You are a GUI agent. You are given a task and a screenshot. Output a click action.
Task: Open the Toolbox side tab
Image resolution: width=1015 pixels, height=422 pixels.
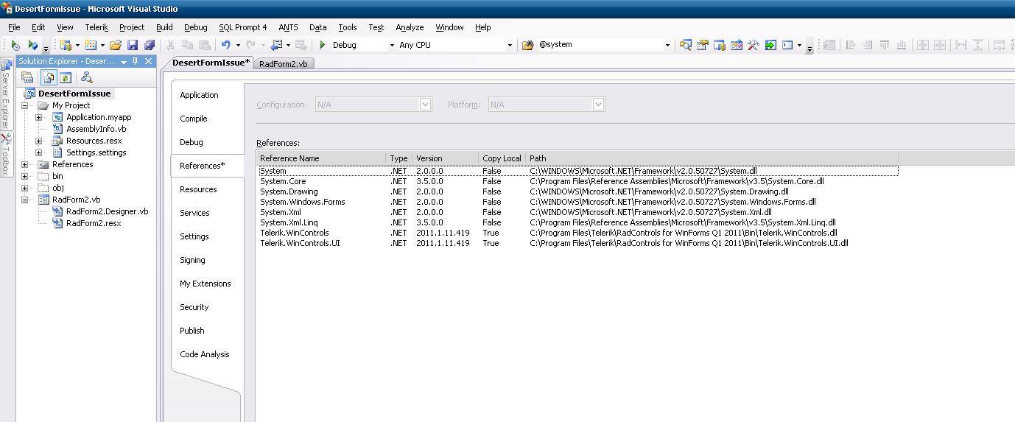click(6, 155)
